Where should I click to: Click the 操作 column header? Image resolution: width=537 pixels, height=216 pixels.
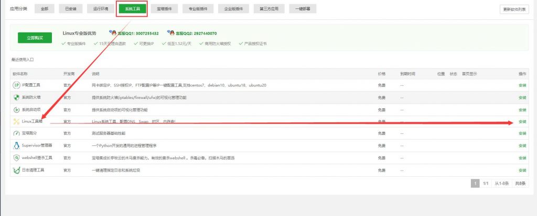pyautogui.click(x=522, y=74)
